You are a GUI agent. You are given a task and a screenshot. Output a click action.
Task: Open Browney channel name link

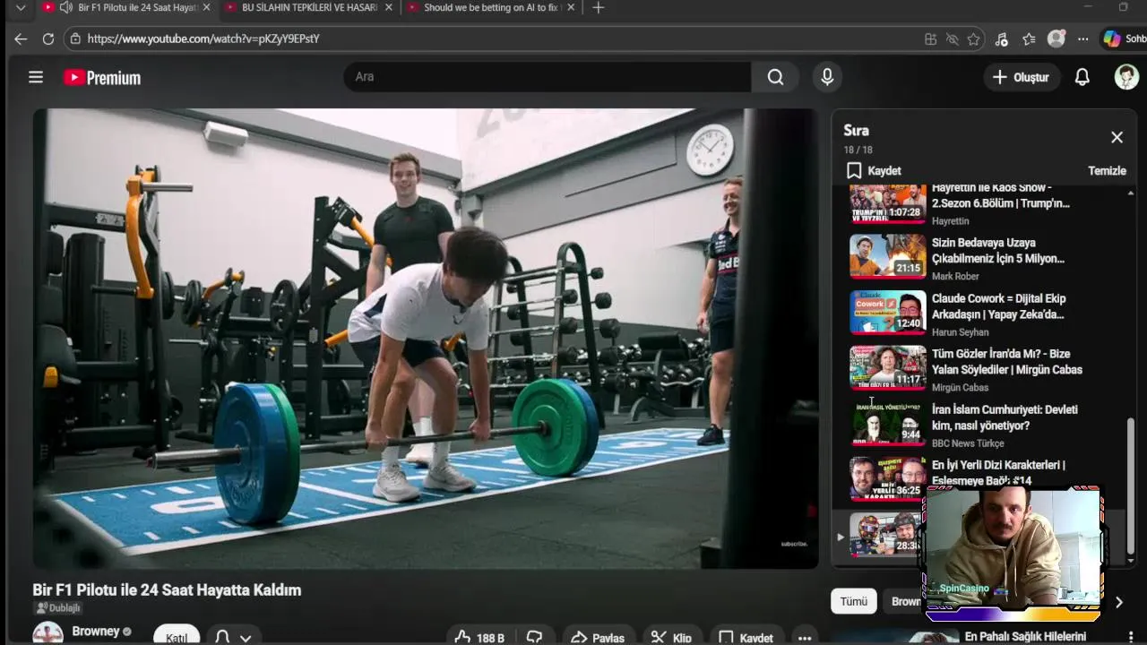pos(96,632)
